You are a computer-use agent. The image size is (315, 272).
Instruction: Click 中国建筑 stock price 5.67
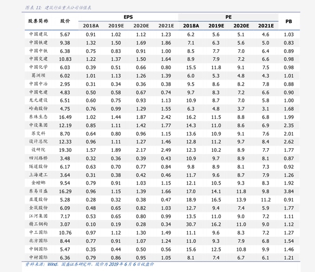(x=65, y=34)
